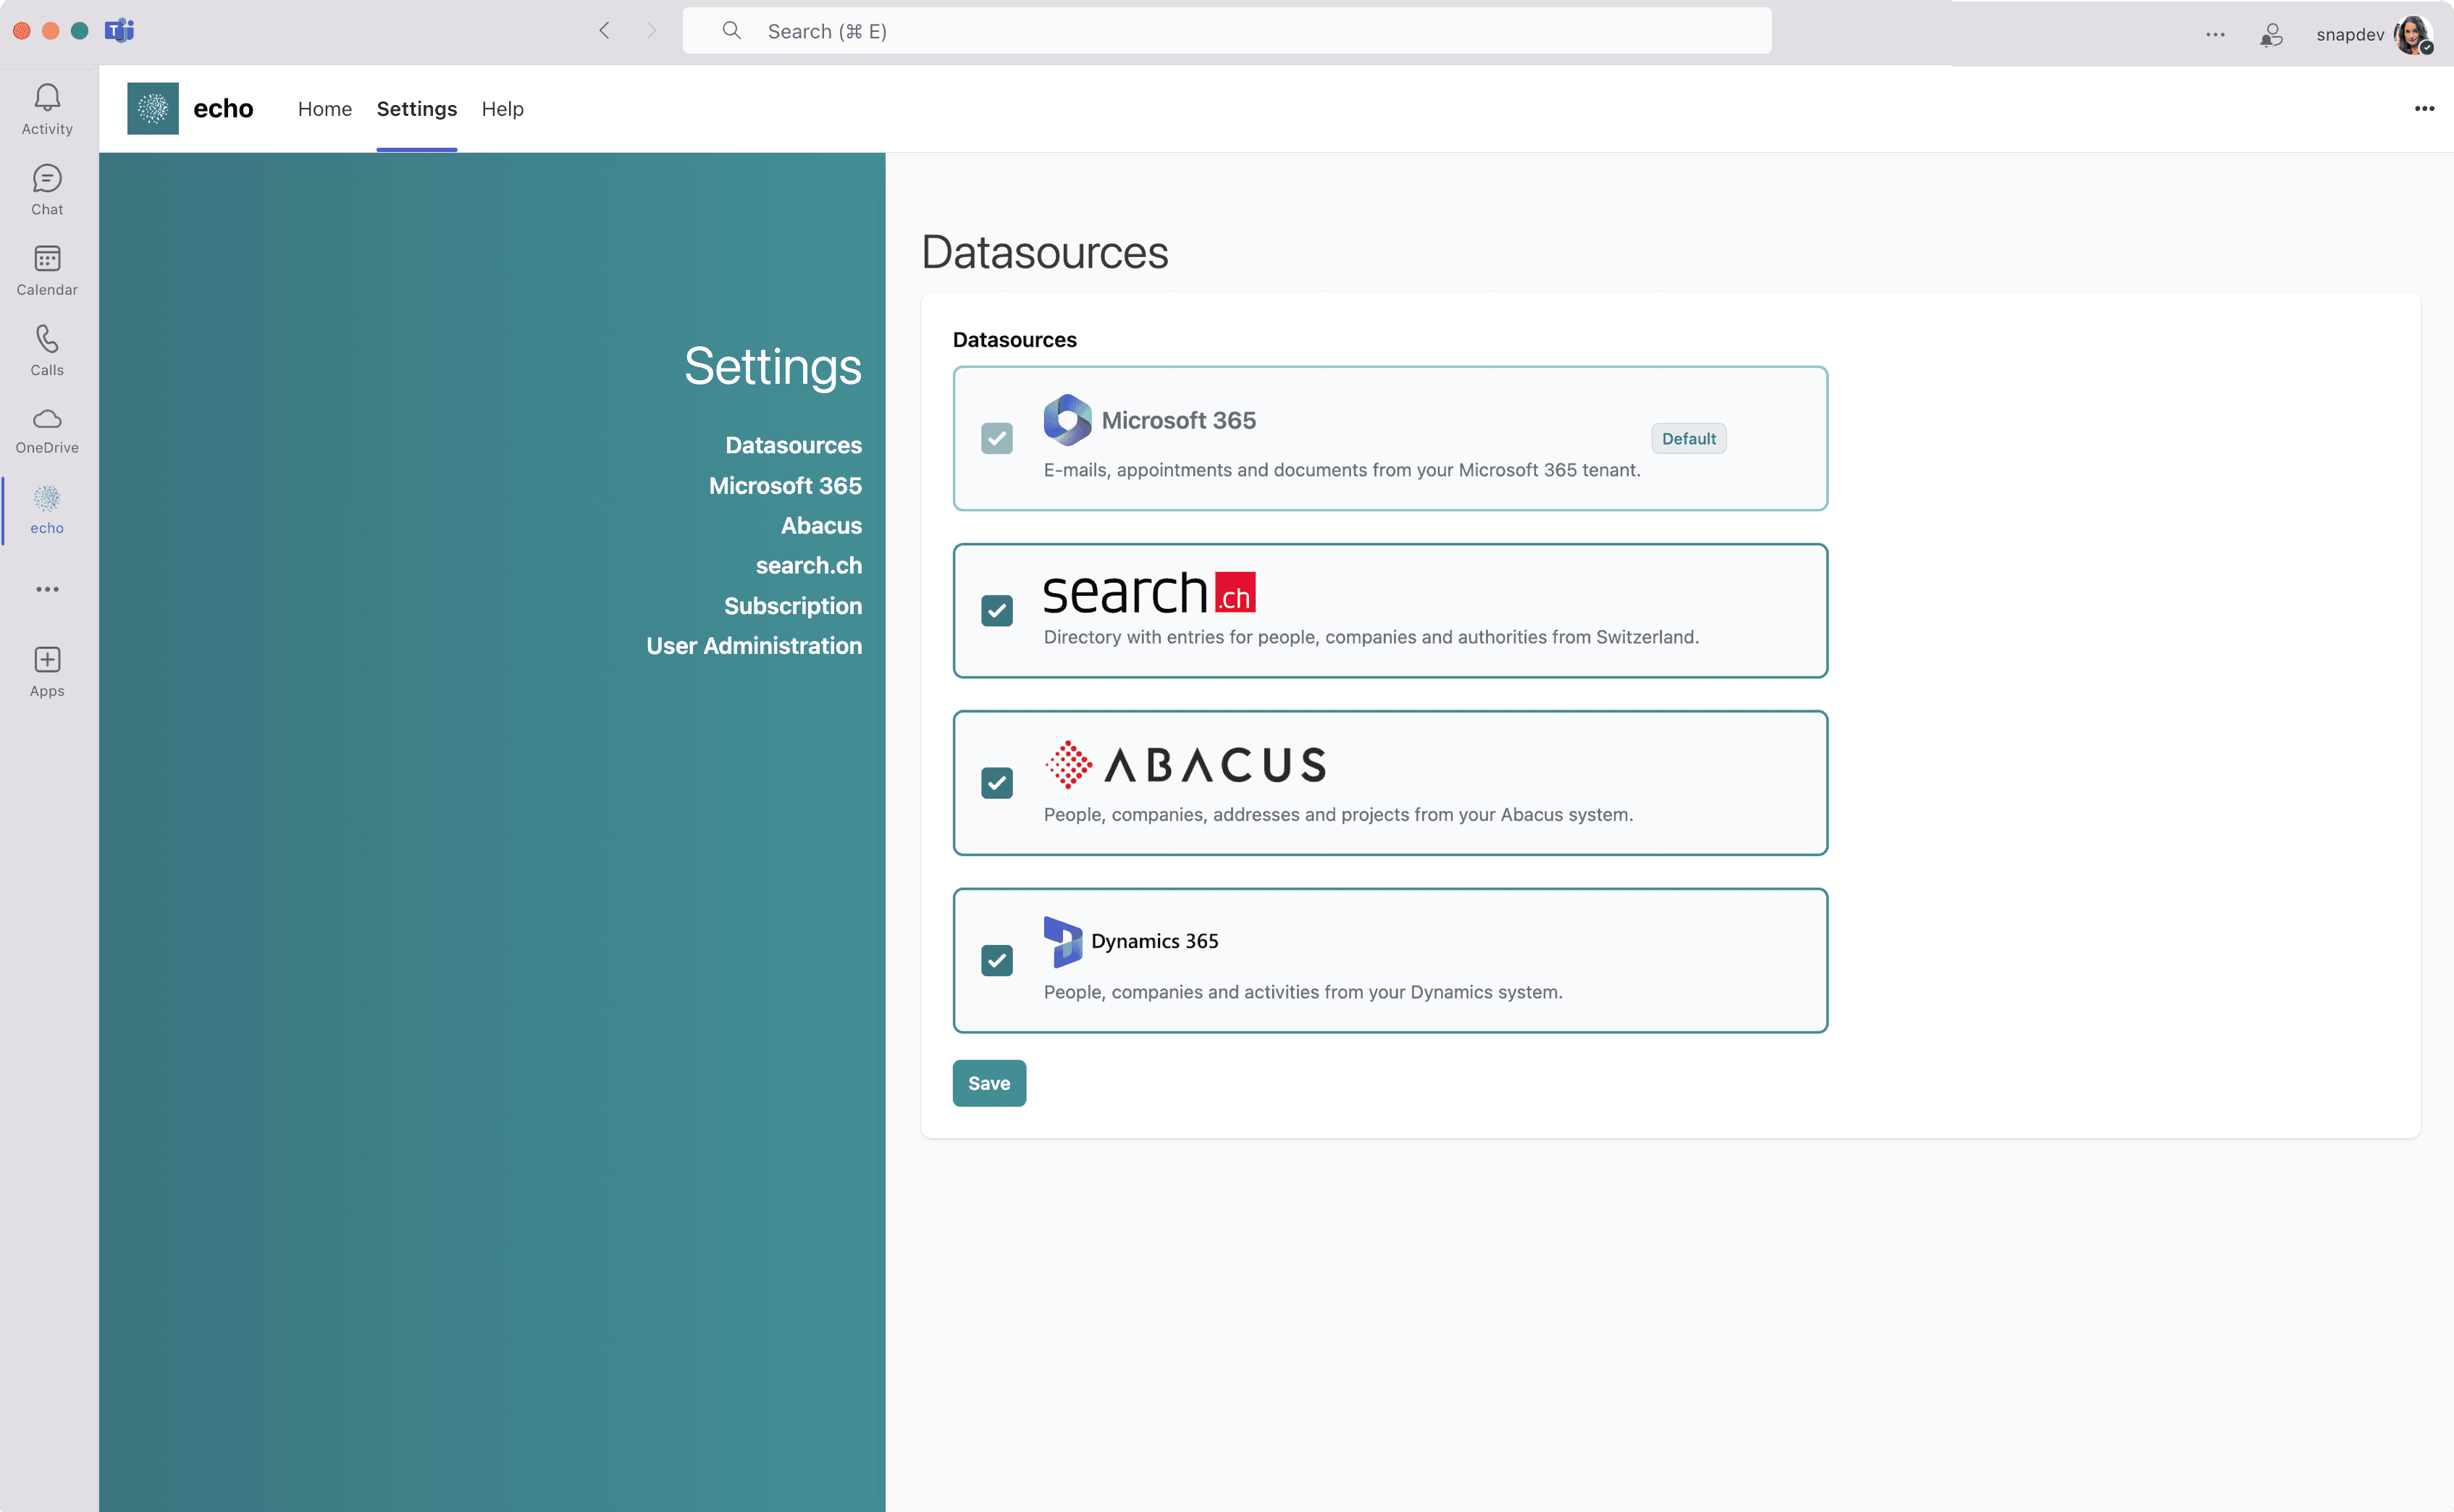Uncheck the search.ch datasource checkbox
Image resolution: width=2454 pixels, height=1512 pixels.
(996, 610)
